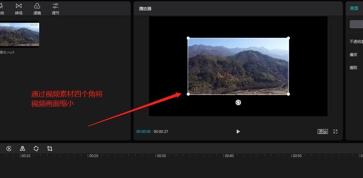Viewport: 363px width, 178px height.
Task: Click the freeze-frame playback icon in timeline toolbar
Action: click(x=9, y=149)
